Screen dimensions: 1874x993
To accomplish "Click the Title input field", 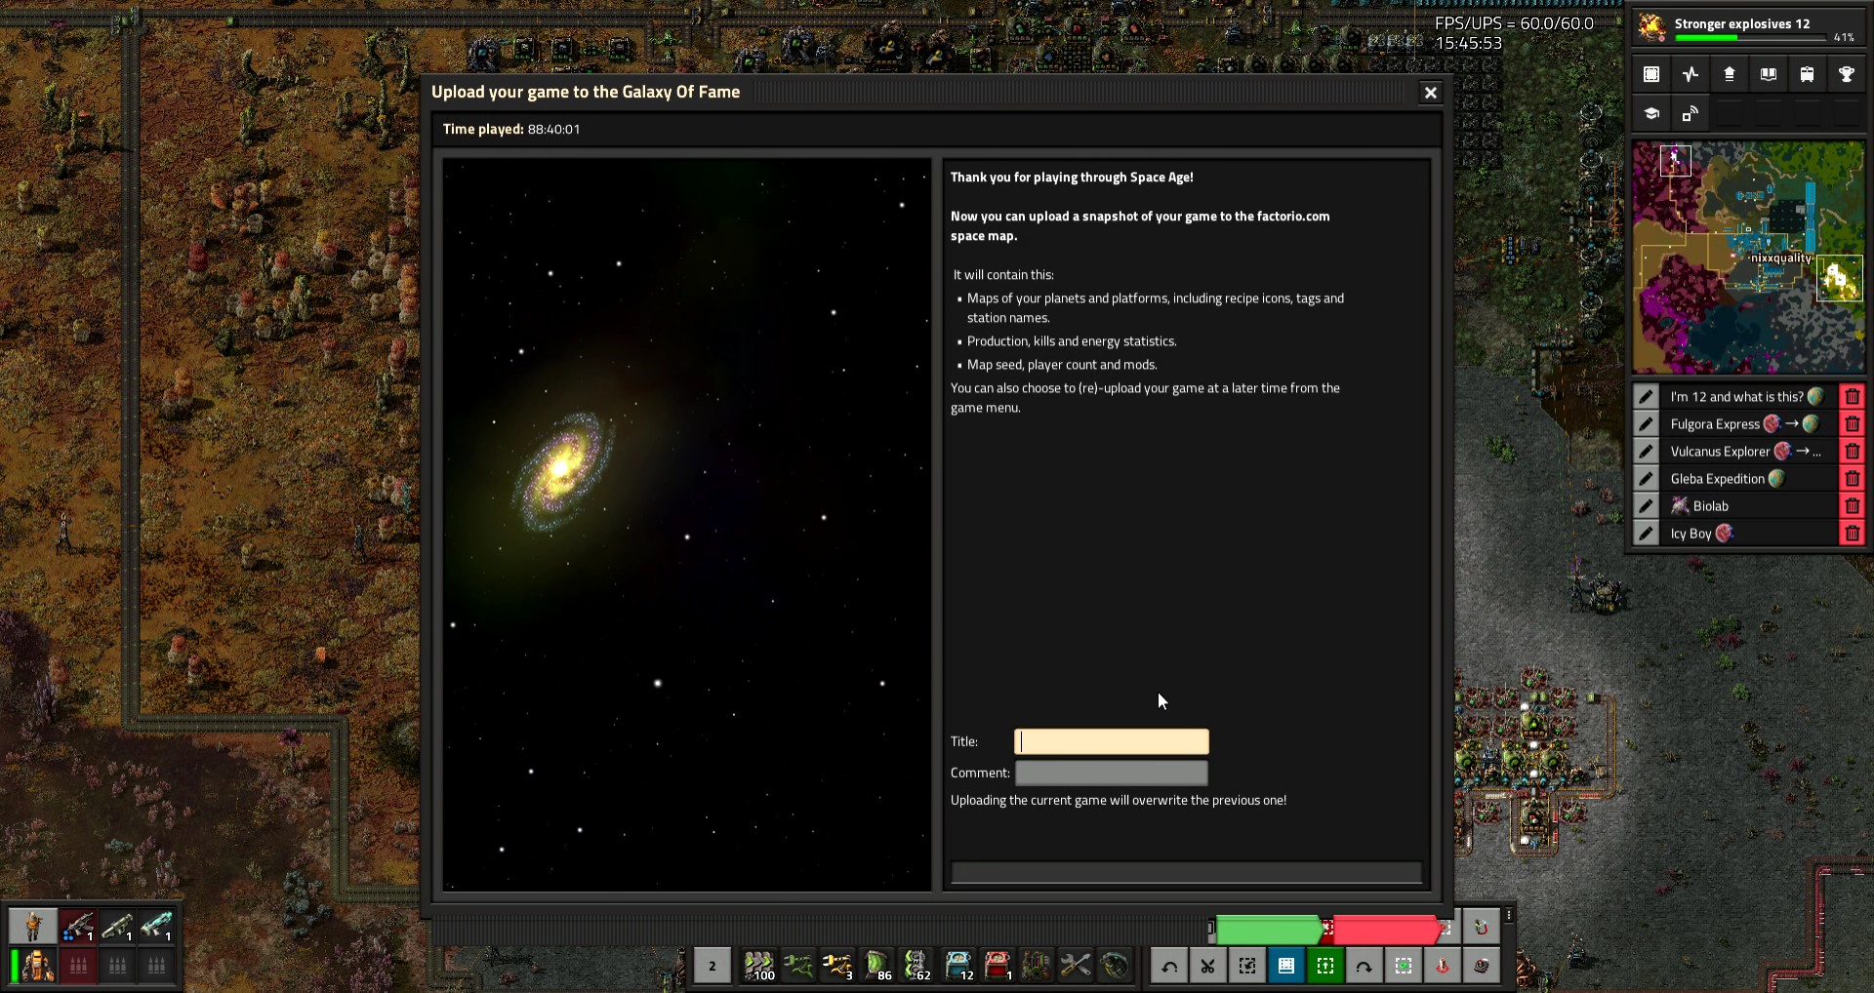I will pyautogui.click(x=1112, y=741).
